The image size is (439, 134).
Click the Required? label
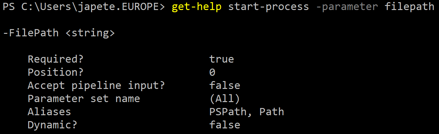(56, 59)
